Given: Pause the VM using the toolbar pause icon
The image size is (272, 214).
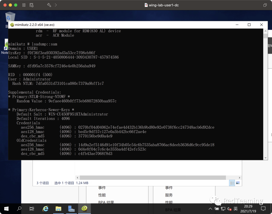Looking at the screenshot, I should click(x=24, y=5).
